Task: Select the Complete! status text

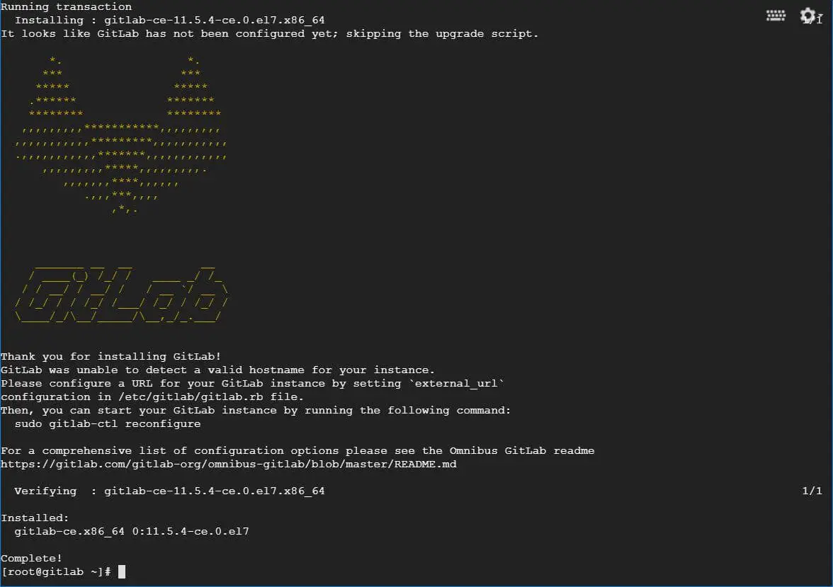Action: 30,558
